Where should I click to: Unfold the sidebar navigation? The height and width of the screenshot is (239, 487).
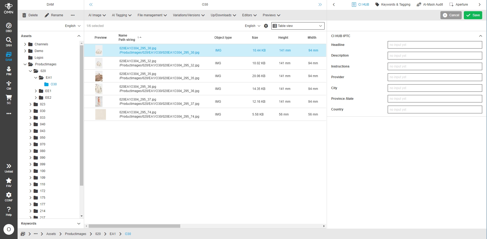(x=9, y=168)
